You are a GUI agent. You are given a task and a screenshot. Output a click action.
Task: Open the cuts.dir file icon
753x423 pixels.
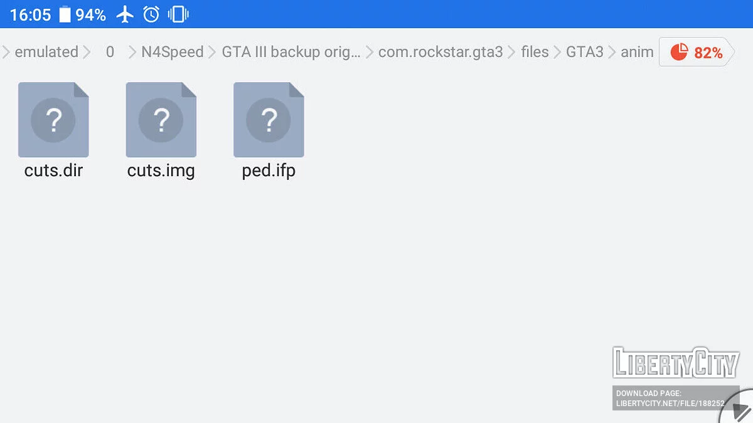53,120
